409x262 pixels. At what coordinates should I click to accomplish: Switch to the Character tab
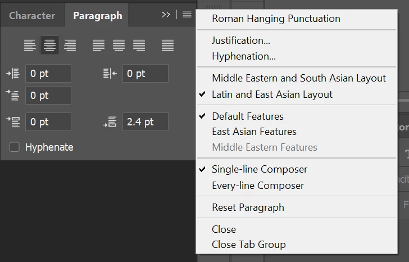(x=32, y=16)
